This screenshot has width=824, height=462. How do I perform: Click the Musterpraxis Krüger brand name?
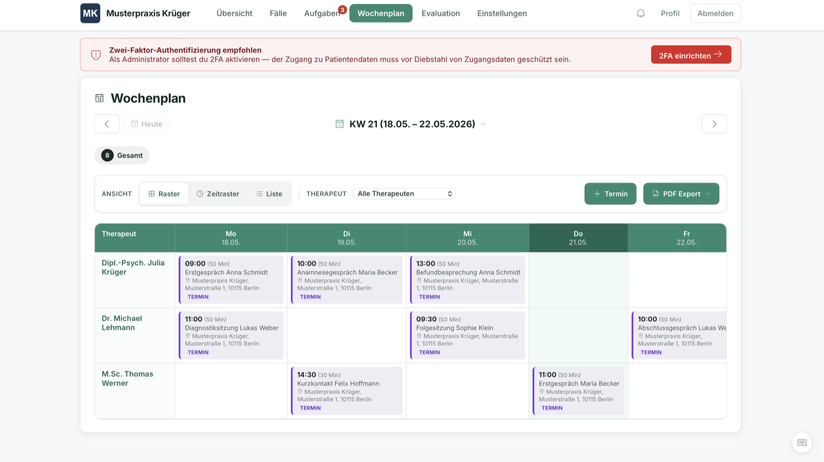tap(148, 13)
